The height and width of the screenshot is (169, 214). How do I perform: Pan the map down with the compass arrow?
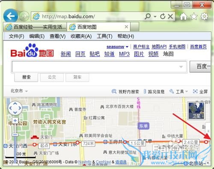click(x=15, y=113)
